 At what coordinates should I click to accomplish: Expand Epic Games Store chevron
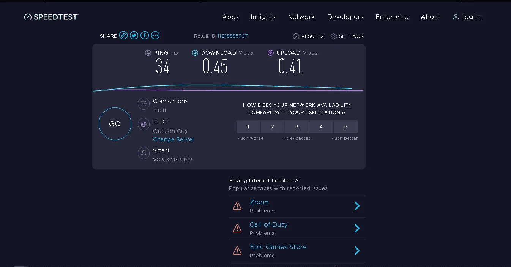357,251
